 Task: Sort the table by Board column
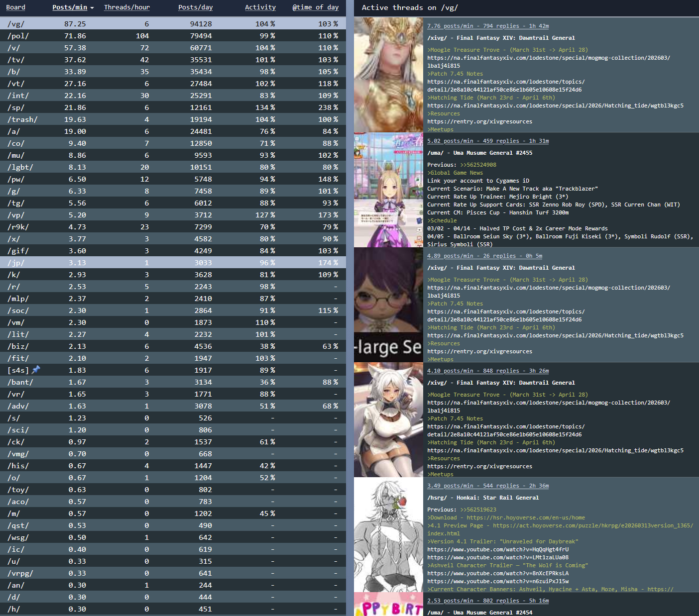(x=16, y=7)
